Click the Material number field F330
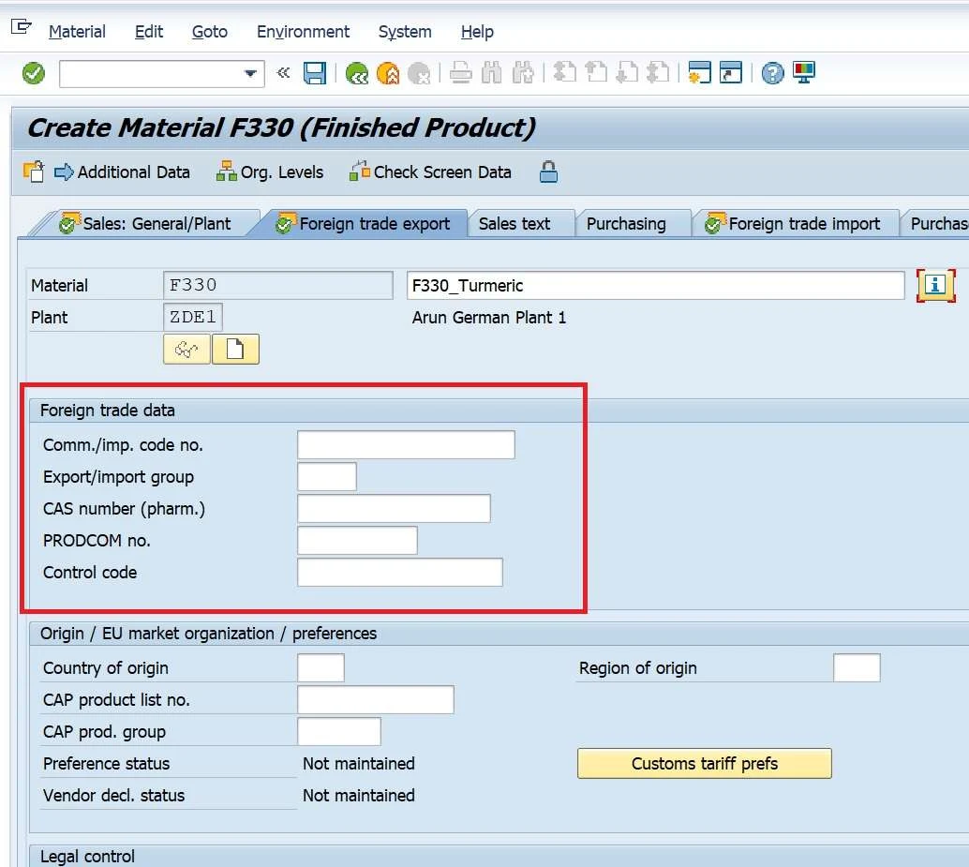The image size is (969, 867). tap(278, 285)
